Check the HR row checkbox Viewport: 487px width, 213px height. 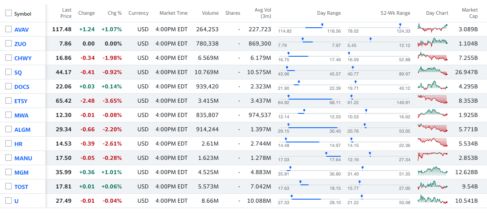pos(9,143)
